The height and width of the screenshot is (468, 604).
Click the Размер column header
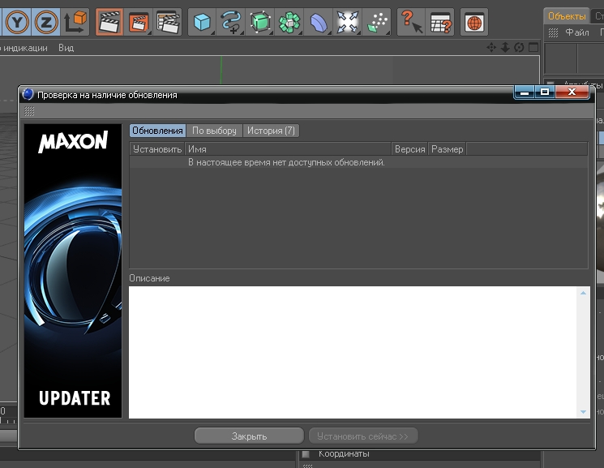coord(448,149)
